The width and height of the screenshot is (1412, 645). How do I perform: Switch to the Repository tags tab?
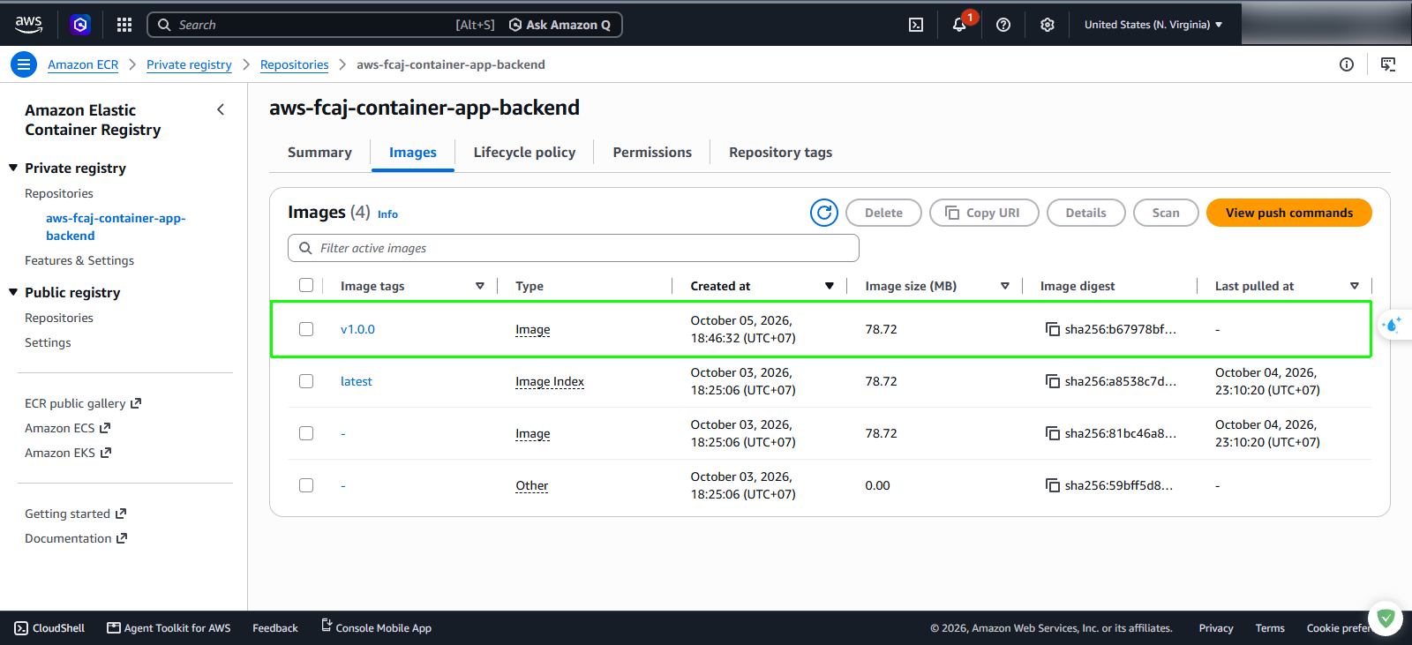780,153
